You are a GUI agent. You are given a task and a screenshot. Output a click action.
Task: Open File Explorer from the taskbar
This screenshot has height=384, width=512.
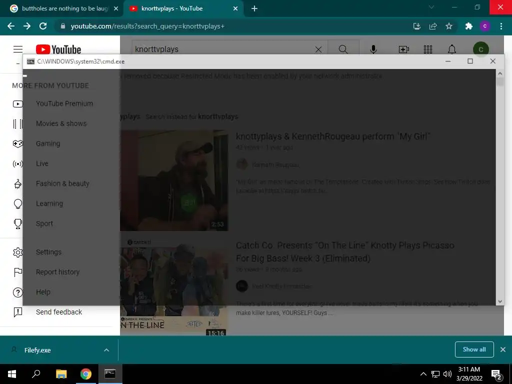tap(61, 374)
